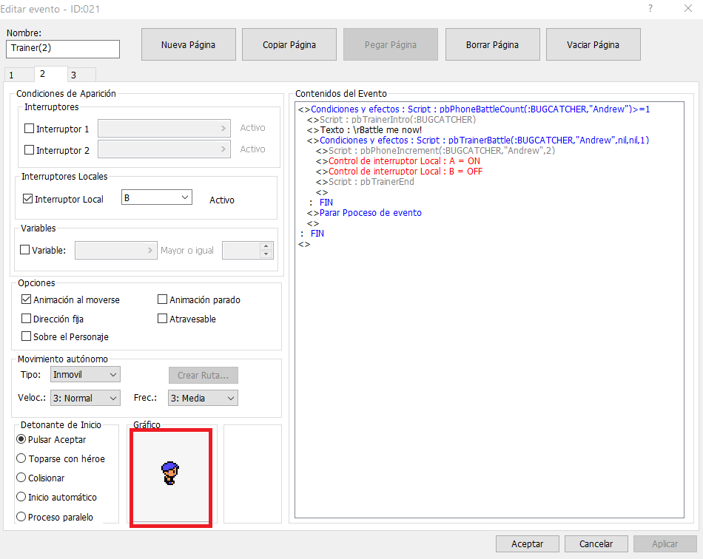The width and height of the screenshot is (703, 559).
Task: Open the Frec. frequency dropdown
Action: [x=202, y=398]
